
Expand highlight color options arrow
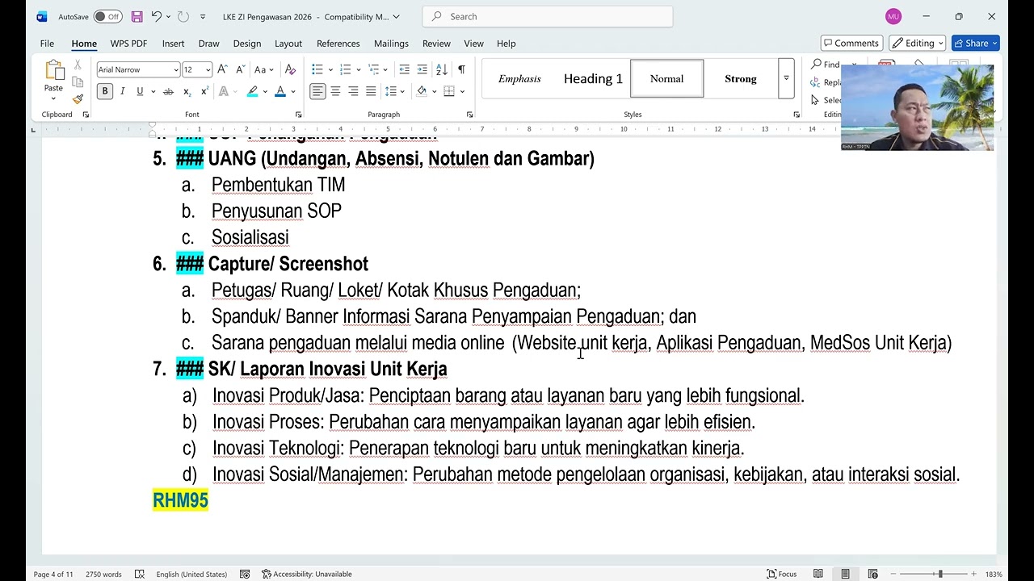[265, 91]
